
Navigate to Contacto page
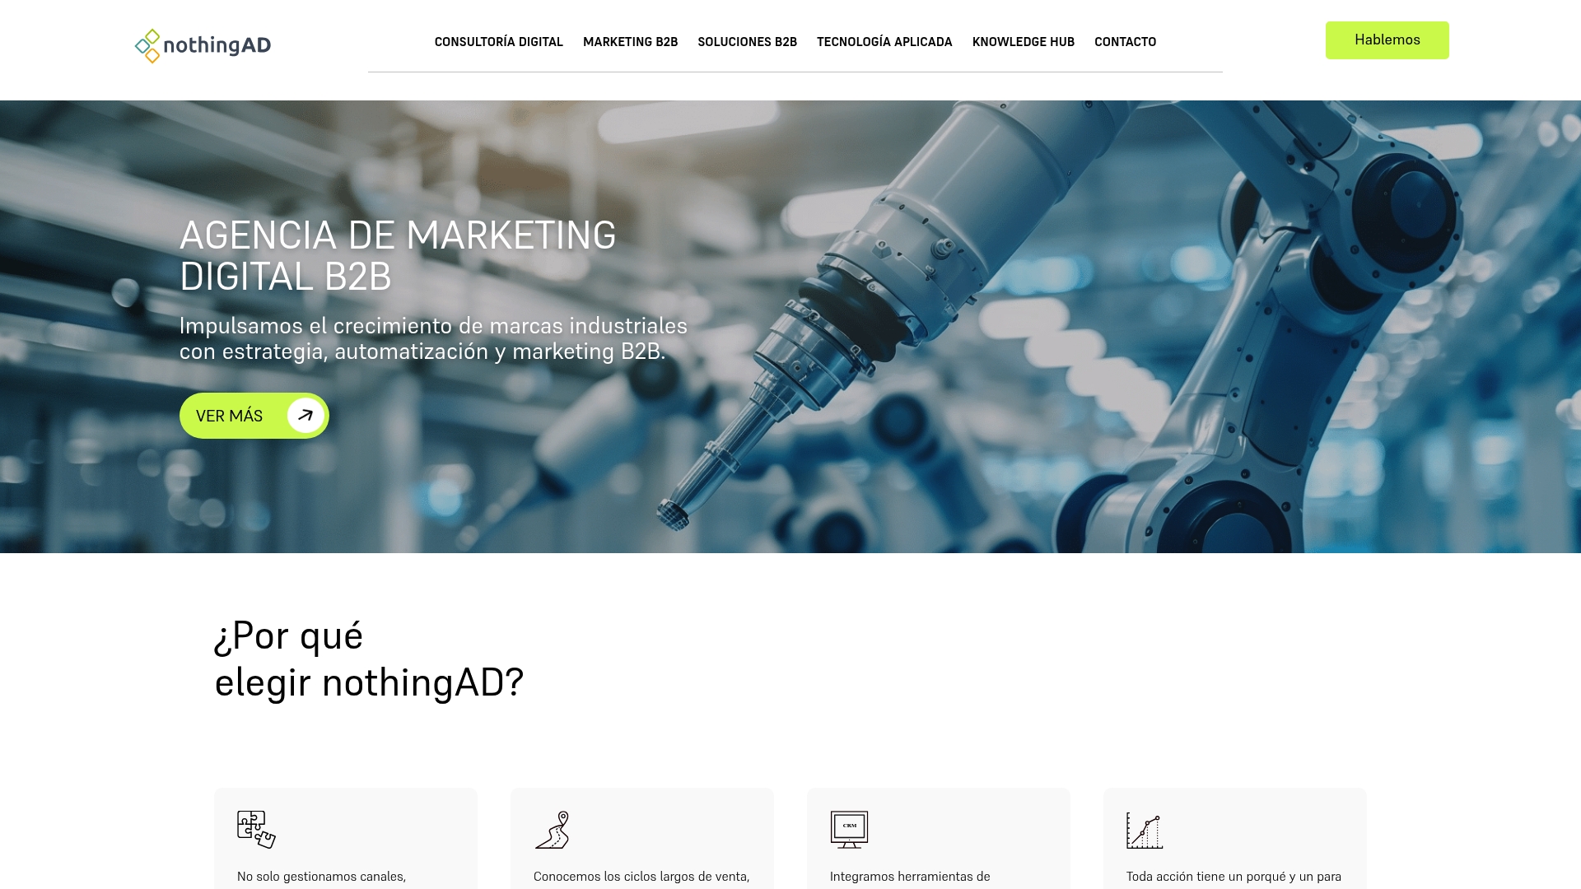pos(1126,42)
